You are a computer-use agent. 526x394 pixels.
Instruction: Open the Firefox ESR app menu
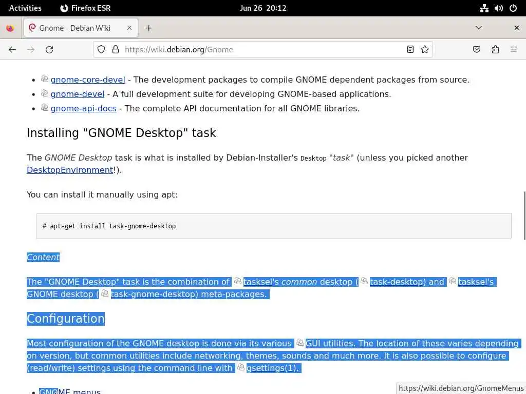(86, 8)
